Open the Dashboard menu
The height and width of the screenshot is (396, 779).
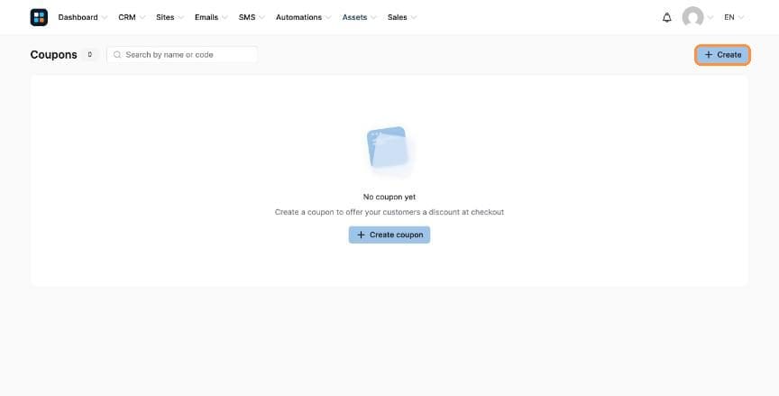pos(78,17)
